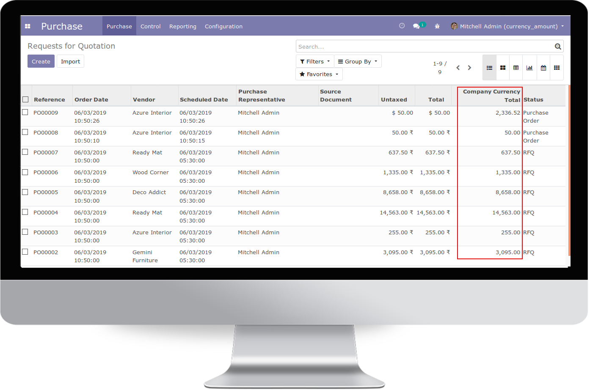Switch to kanban view
590x390 pixels.
(503, 68)
